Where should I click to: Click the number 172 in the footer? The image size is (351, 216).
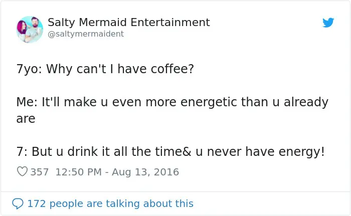pyautogui.click(x=37, y=203)
